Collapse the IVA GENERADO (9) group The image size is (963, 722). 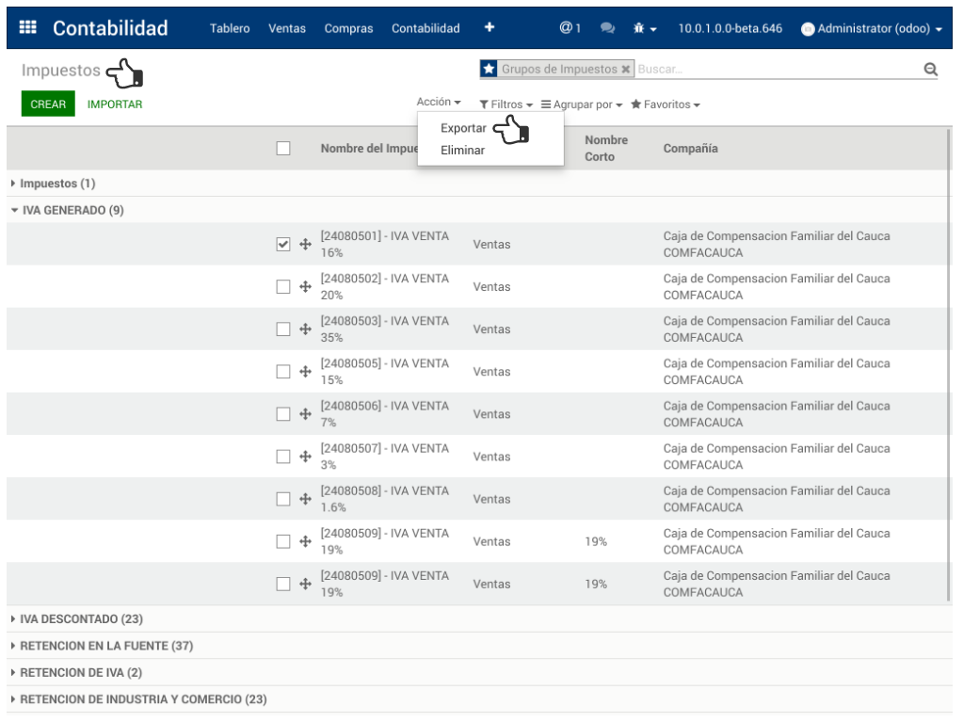click(68, 210)
